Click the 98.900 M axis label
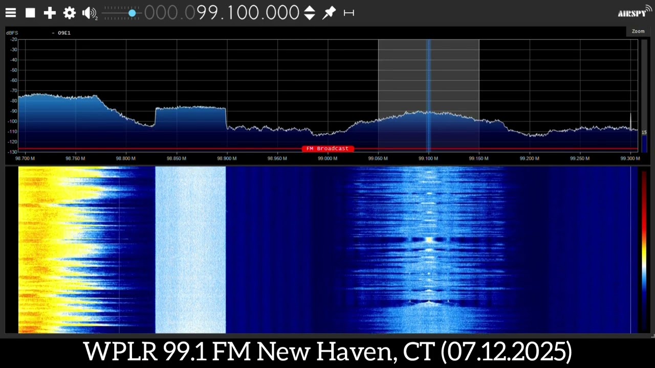Viewport: 655px width, 368px height. (227, 158)
